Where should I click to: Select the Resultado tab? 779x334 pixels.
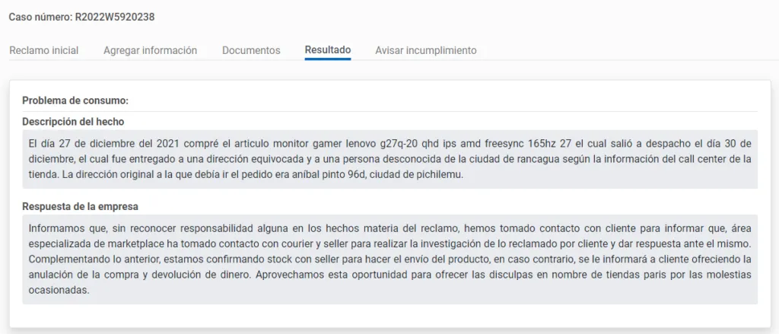(x=327, y=50)
